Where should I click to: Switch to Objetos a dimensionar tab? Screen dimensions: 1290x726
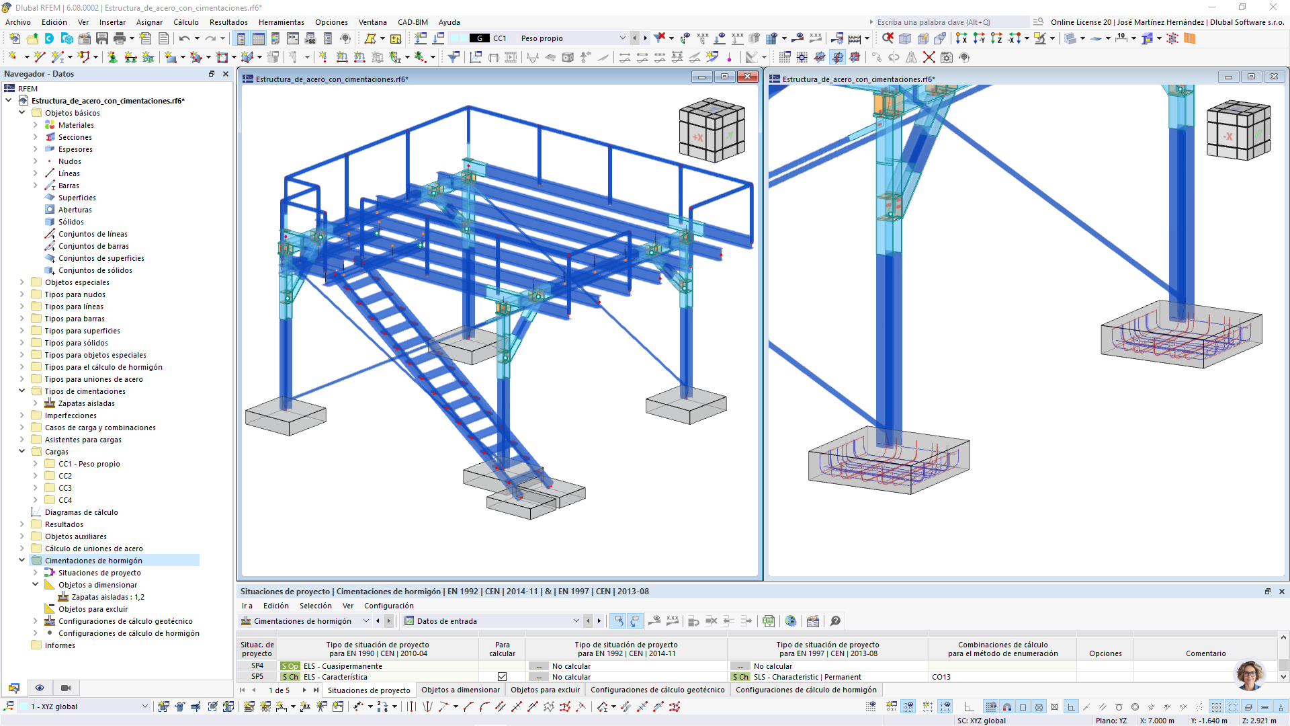coord(460,690)
